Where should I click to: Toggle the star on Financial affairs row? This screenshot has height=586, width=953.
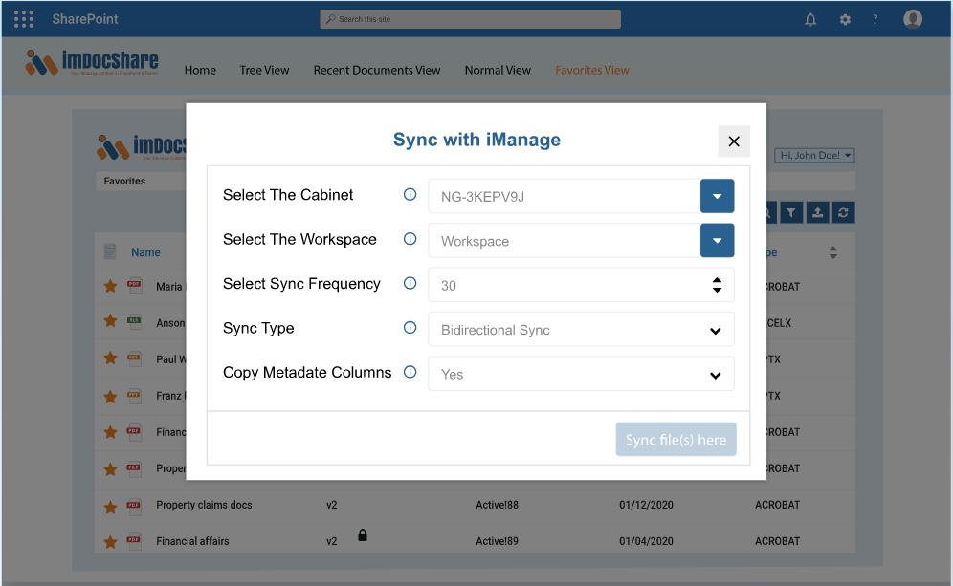coord(110,540)
